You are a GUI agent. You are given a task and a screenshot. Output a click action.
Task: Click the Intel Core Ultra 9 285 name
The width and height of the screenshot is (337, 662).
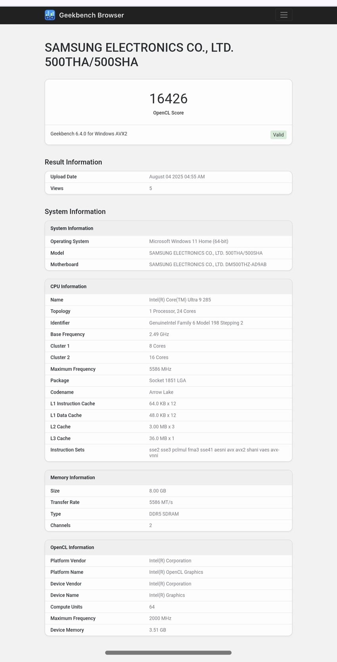point(180,300)
